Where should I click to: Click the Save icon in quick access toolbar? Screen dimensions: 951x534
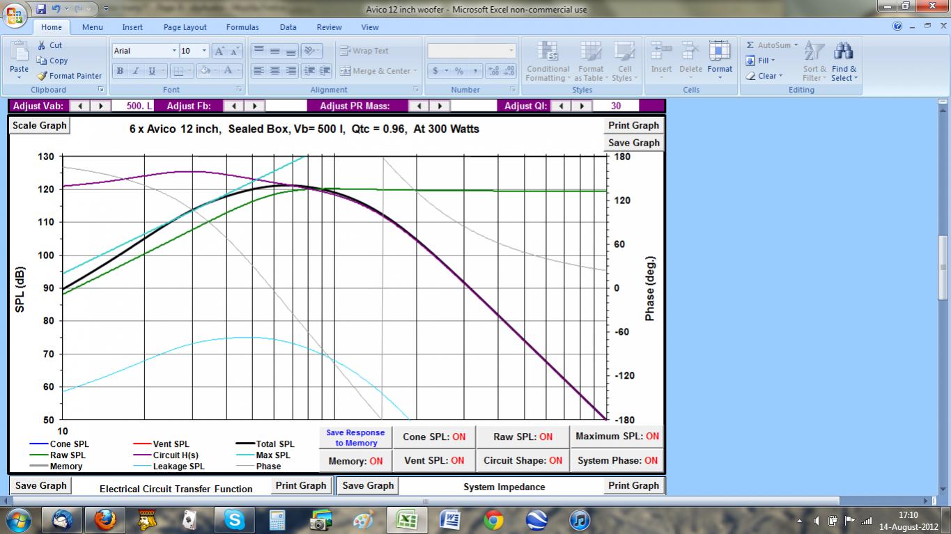pyautogui.click(x=41, y=9)
